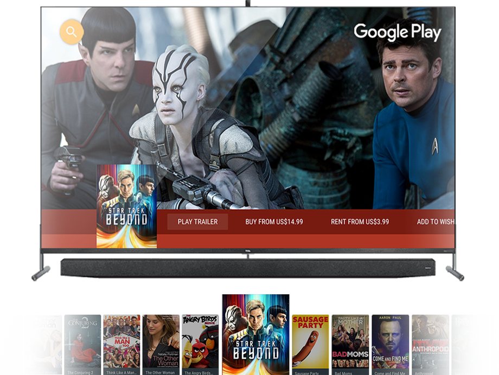Select BUY FROM US$14.99
Image resolution: width=499 pixels, height=375 pixels.
[274, 222]
